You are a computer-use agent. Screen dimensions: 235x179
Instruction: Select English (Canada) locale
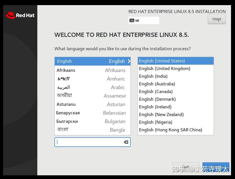[x=156, y=91]
